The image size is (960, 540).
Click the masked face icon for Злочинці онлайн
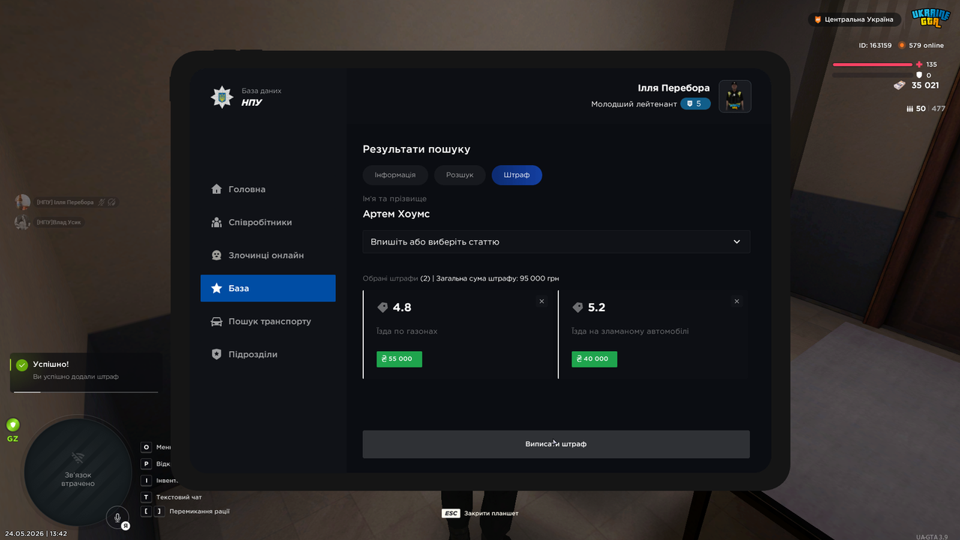[217, 255]
